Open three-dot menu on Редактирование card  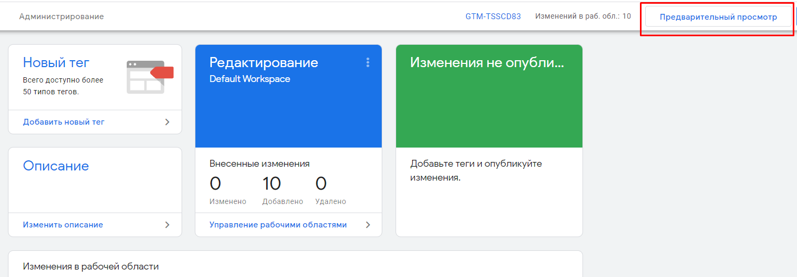click(x=367, y=62)
